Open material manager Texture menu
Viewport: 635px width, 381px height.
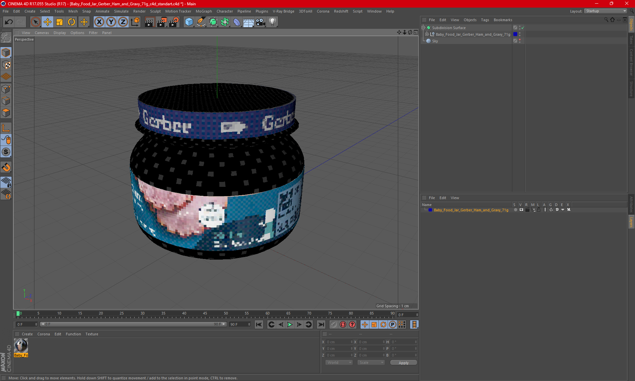point(92,334)
